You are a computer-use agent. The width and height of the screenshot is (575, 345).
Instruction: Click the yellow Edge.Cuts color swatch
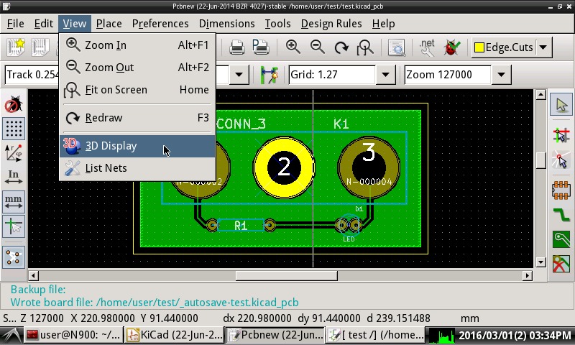point(479,47)
